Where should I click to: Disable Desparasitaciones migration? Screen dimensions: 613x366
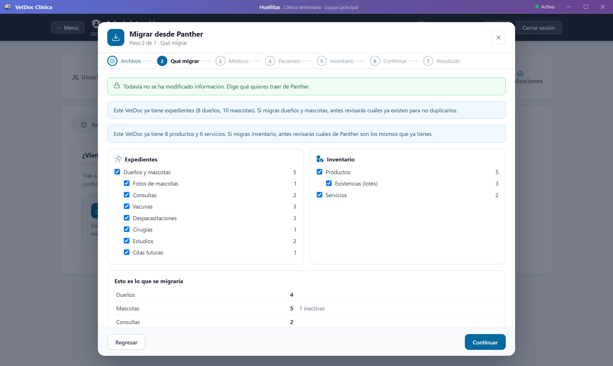(x=127, y=218)
